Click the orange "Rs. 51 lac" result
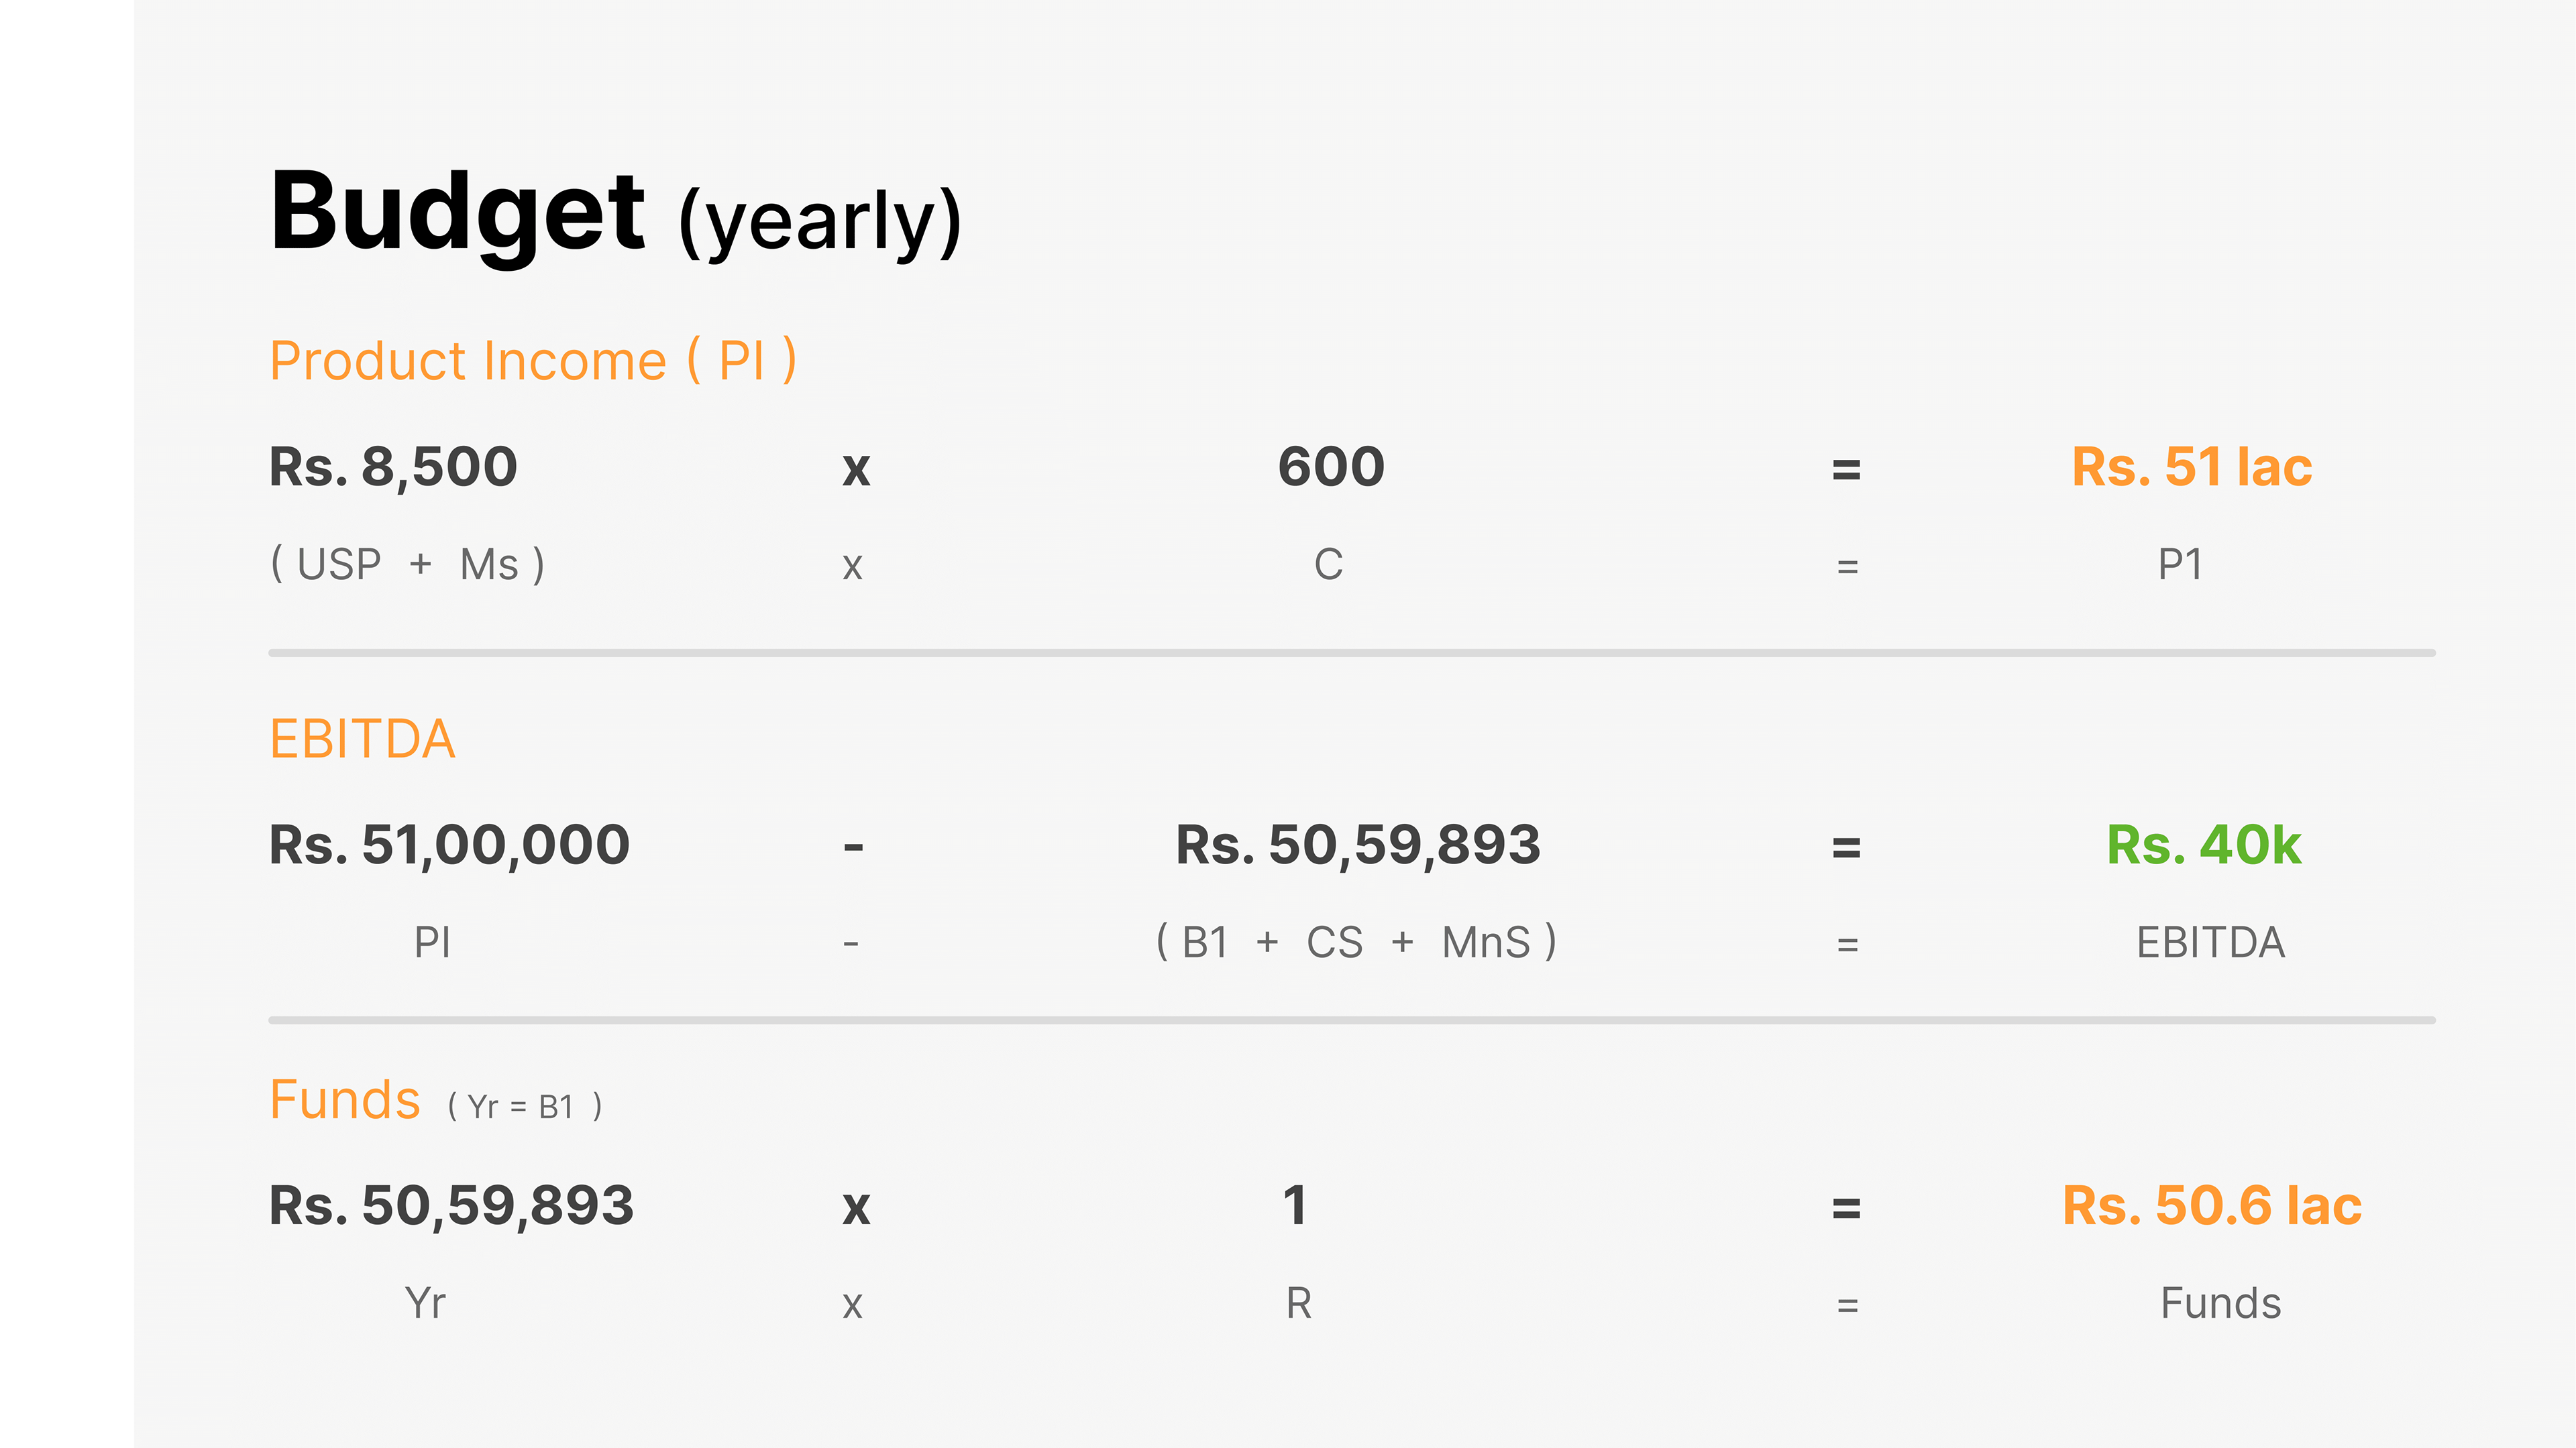Image resolution: width=2576 pixels, height=1448 pixels. 2191,467
